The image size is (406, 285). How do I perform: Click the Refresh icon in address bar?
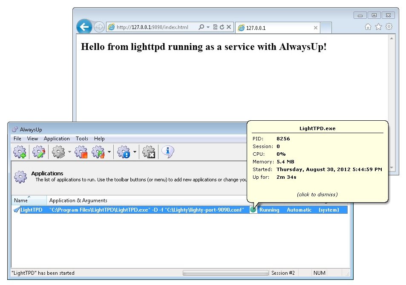point(222,27)
